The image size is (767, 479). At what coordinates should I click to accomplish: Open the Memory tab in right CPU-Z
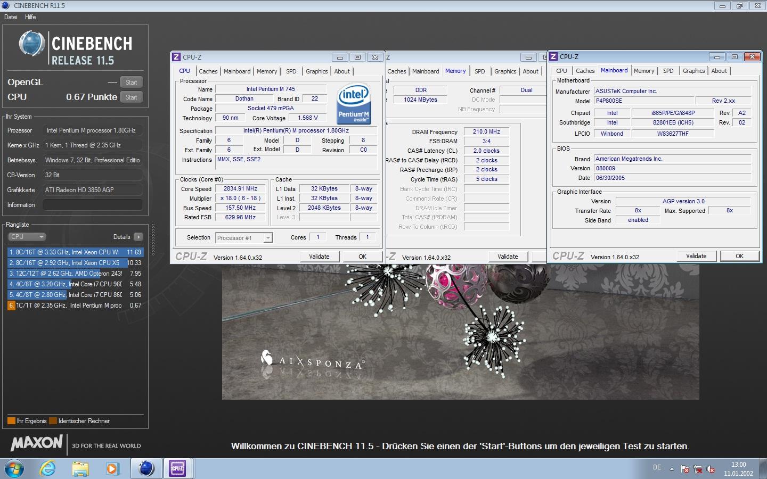(x=644, y=71)
